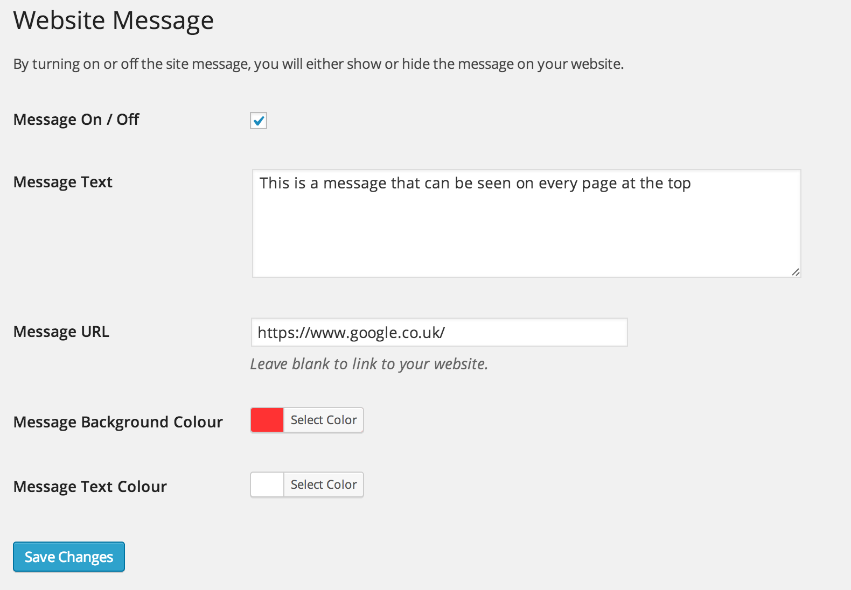Focus the Message Text textarea
The image size is (851, 590).
pyautogui.click(x=526, y=231)
